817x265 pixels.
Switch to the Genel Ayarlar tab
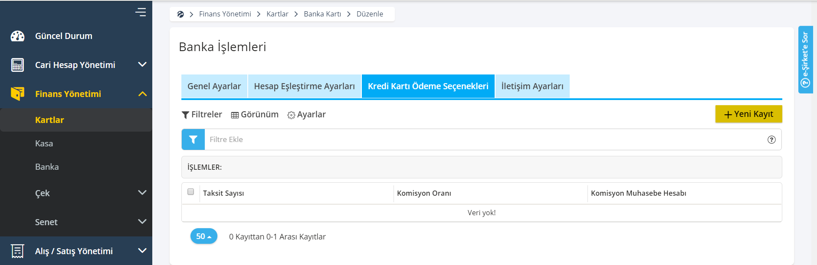(214, 86)
